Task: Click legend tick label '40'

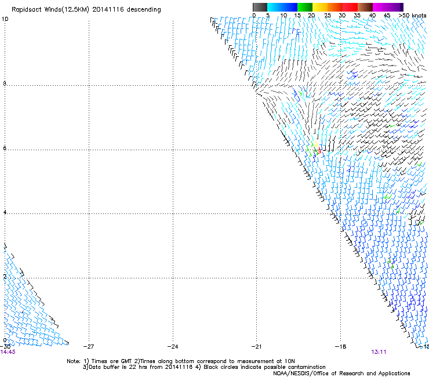Action: tap(372, 16)
